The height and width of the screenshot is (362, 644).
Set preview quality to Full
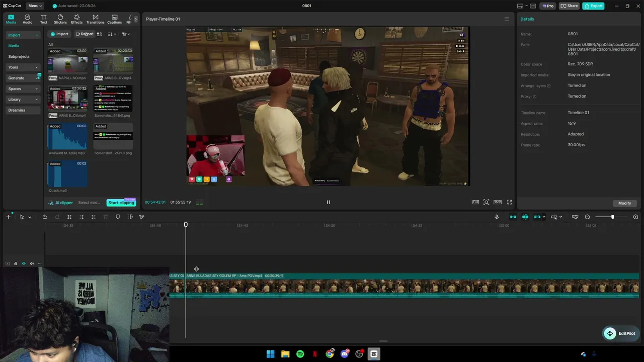click(475, 202)
